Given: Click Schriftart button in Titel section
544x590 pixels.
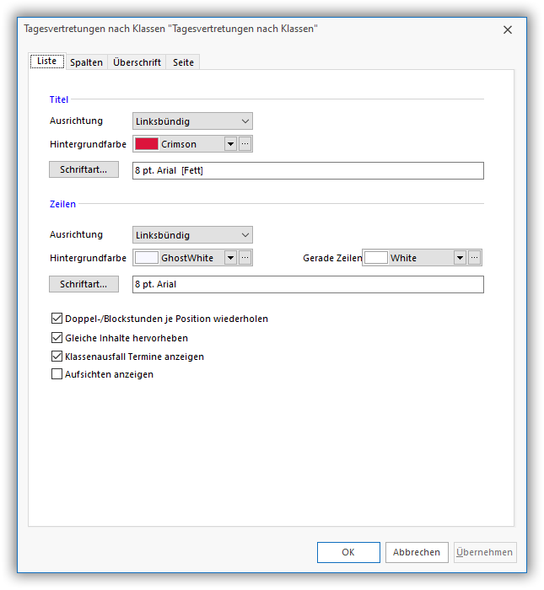Looking at the screenshot, I should [84, 170].
